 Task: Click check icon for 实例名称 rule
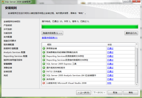[x=44, y=79]
